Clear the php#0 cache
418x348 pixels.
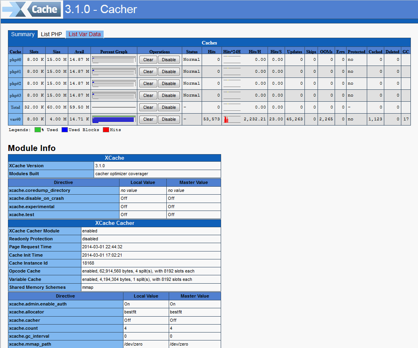[x=148, y=60]
